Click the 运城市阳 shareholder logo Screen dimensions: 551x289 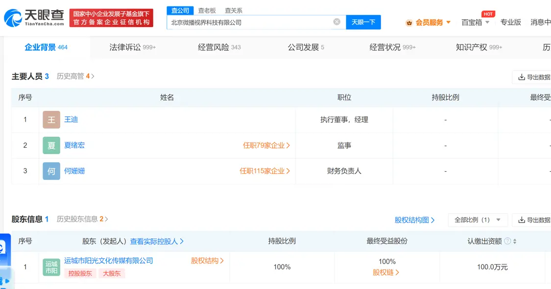tap(51, 267)
